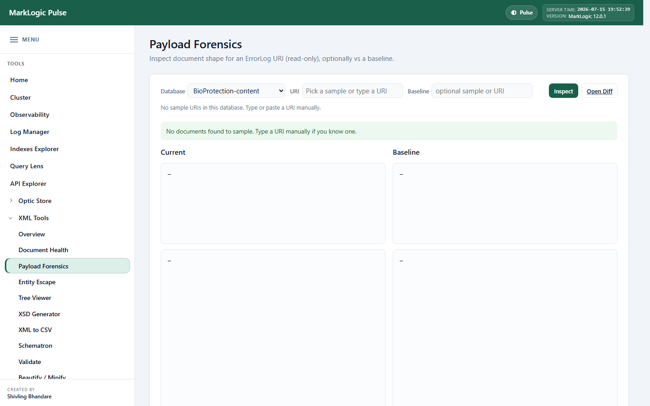The image size is (650, 406).
Task: Open Tree Viewer tool
Action: 35,298
